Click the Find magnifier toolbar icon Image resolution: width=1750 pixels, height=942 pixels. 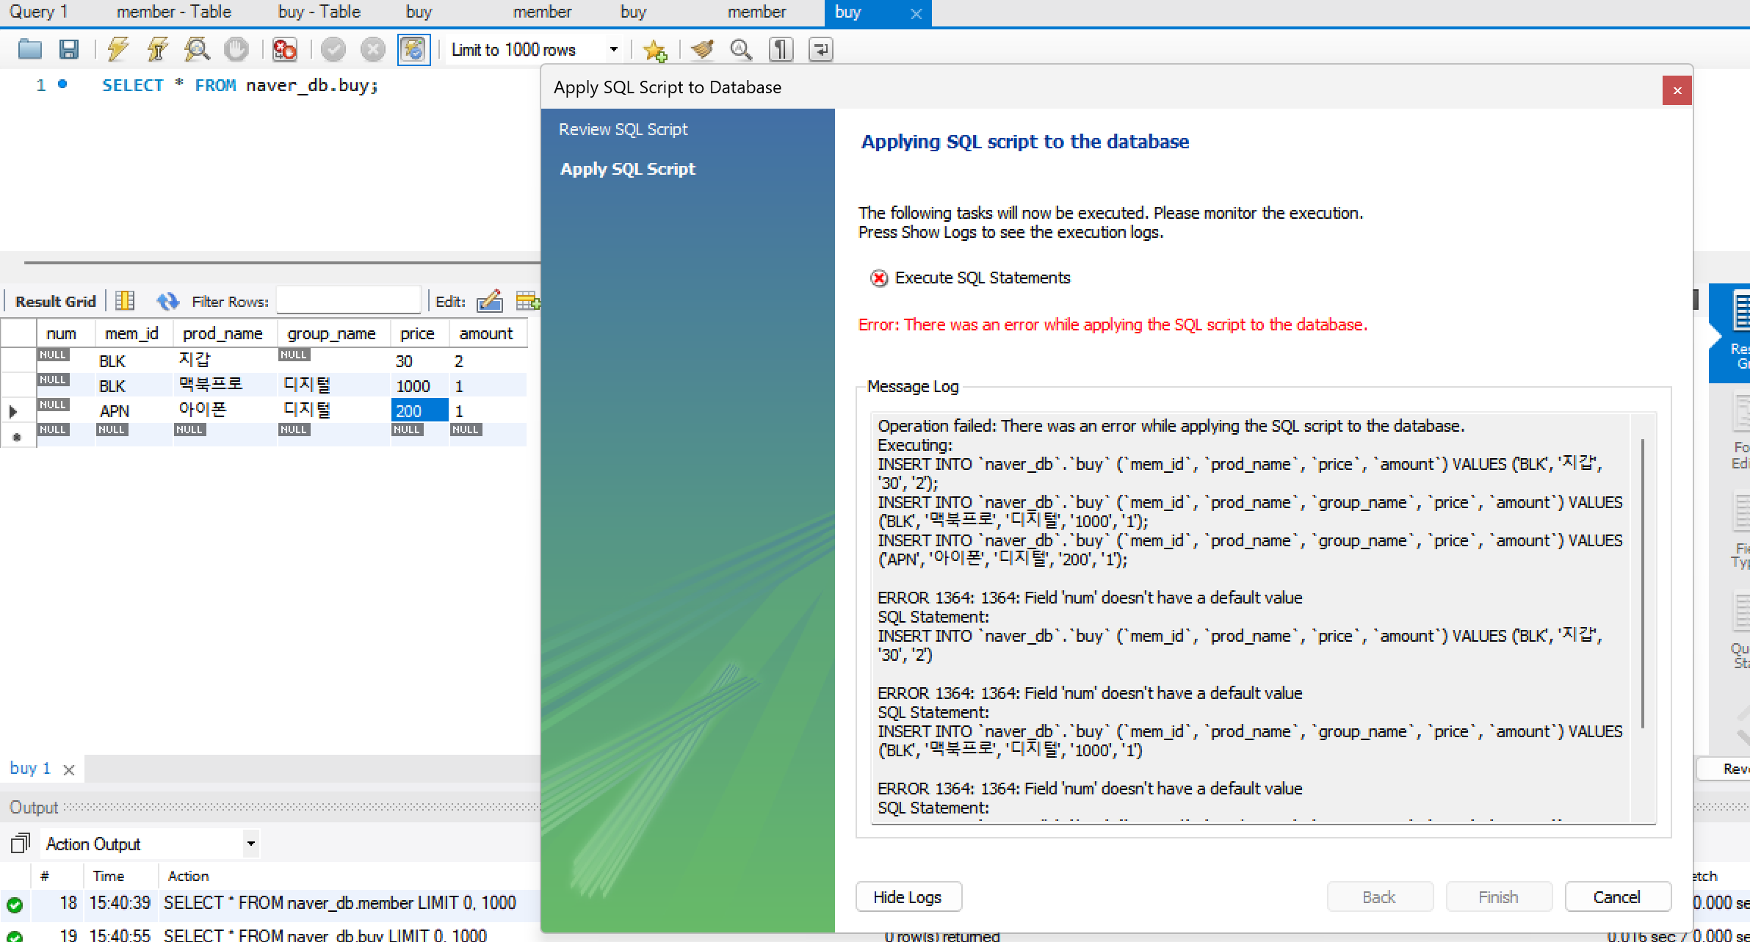741,49
